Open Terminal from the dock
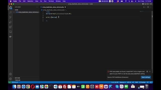The height and width of the screenshot is (90, 161). (x=51, y=87)
